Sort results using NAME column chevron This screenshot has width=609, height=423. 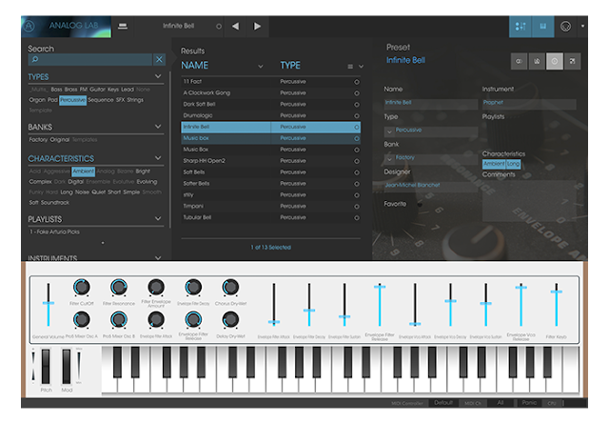click(261, 67)
